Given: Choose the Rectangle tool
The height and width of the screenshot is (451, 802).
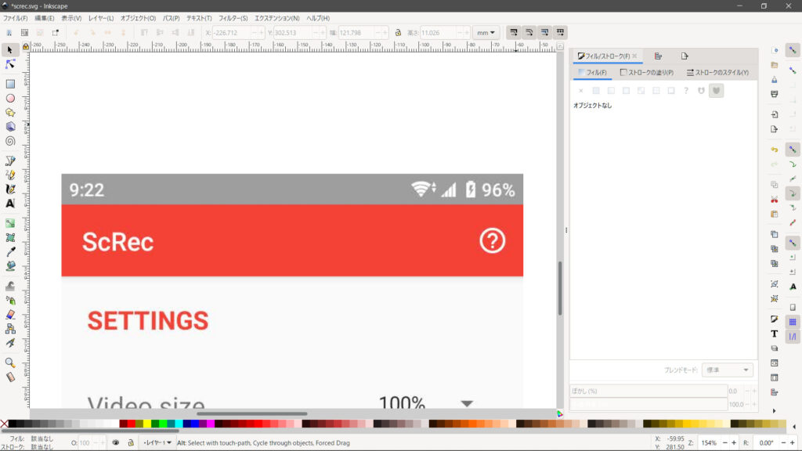Looking at the screenshot, I should (9, 83).
